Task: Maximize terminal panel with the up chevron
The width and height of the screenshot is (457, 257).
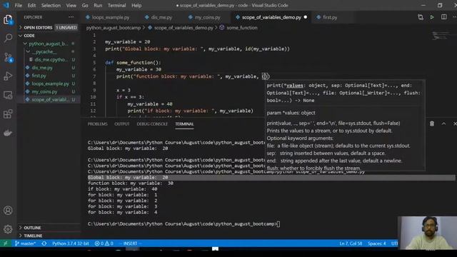Action: pos(443,124)
